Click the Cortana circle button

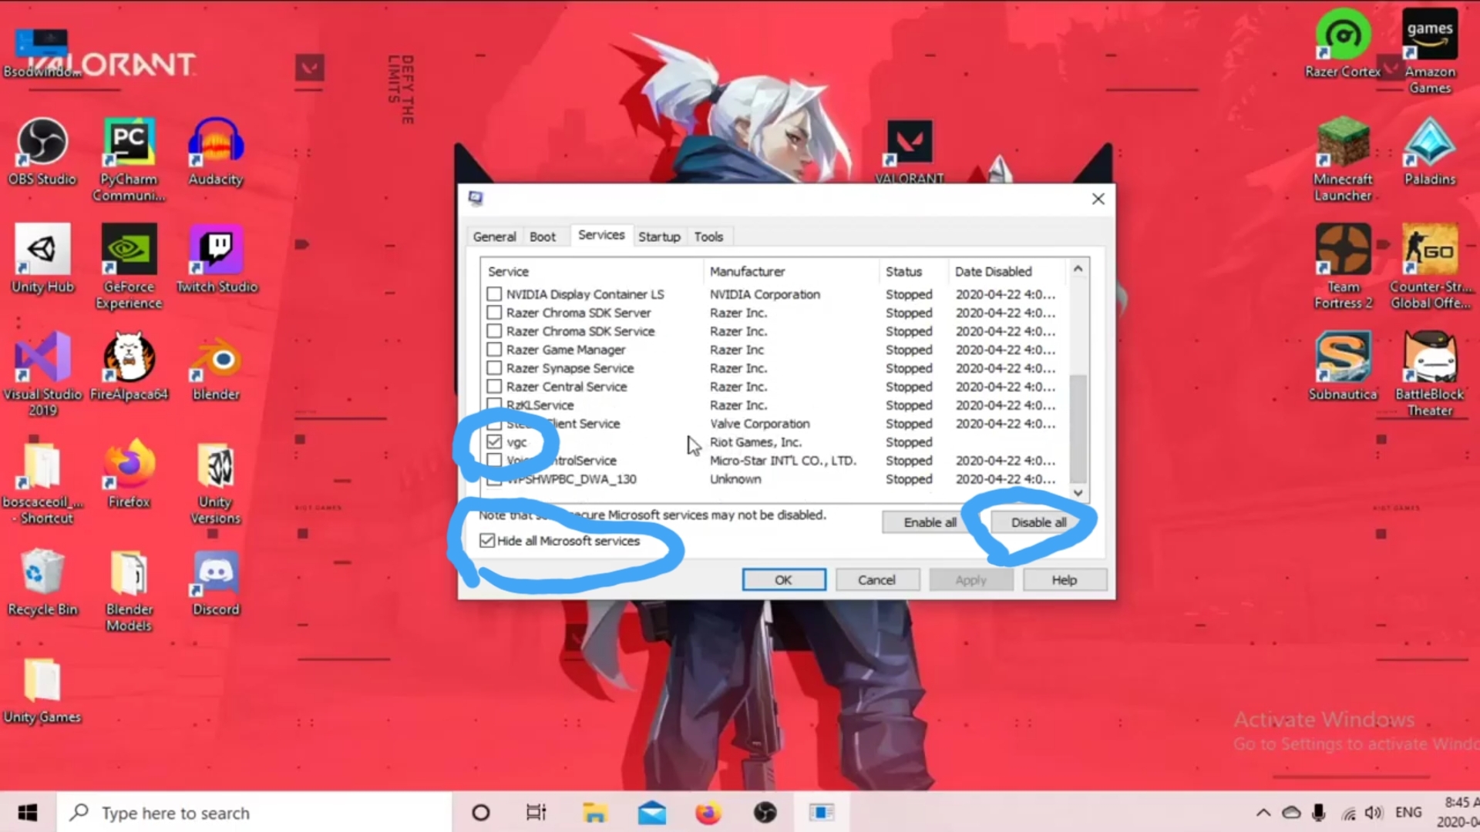click(x=481, y=813)
